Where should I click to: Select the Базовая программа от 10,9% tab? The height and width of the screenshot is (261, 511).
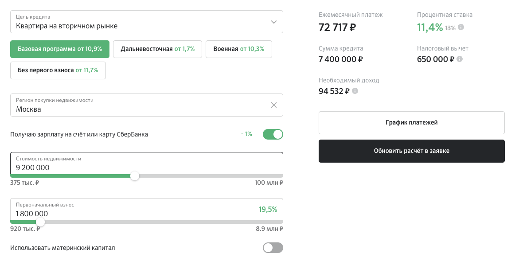[x=60, y=49]
